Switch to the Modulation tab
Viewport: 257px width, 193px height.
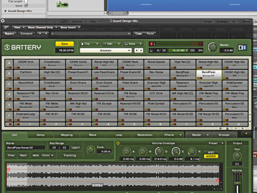click(x=145, y=135)
